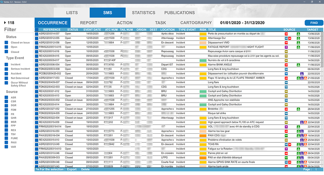
Task: Select the row checkbox for ASR20200512-055
Action: pyautogui.click(x=37, y=38)
